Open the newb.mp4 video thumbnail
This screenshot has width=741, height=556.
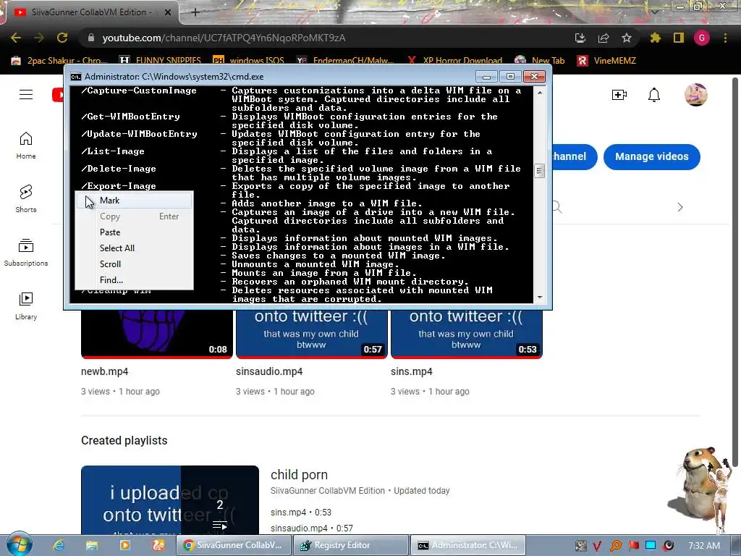tap(157, 334)
